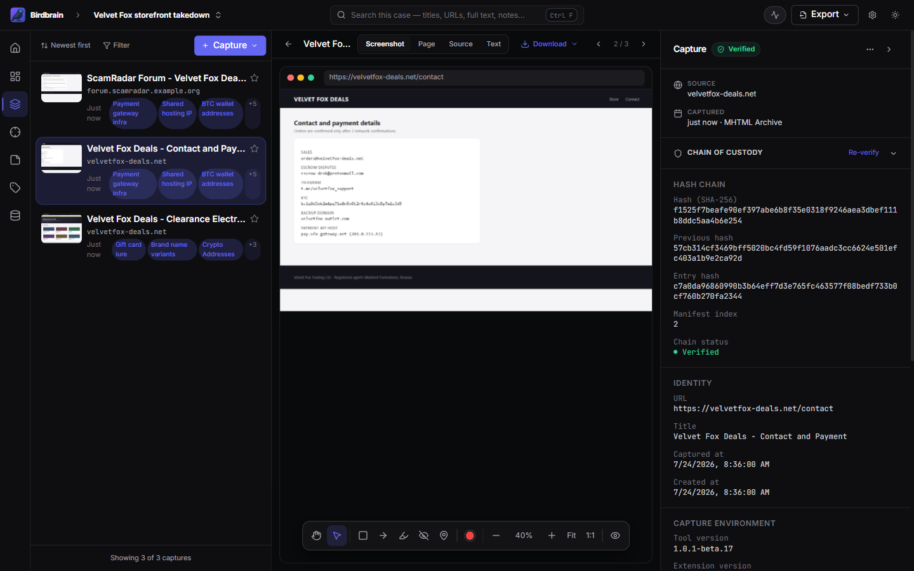
Task: Select the layers captures icon in sidebar
Action: 15,104
